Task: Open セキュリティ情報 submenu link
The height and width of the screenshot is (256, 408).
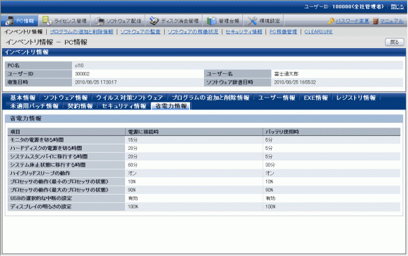Action: point(244,31)
